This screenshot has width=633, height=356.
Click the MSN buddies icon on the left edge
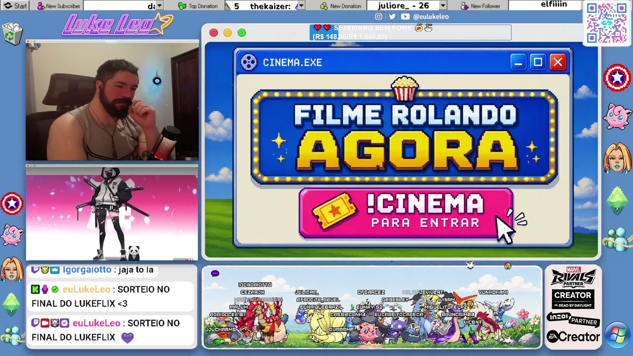point(12,336)
